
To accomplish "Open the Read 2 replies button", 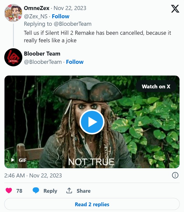I will click(x=92, y=204).
